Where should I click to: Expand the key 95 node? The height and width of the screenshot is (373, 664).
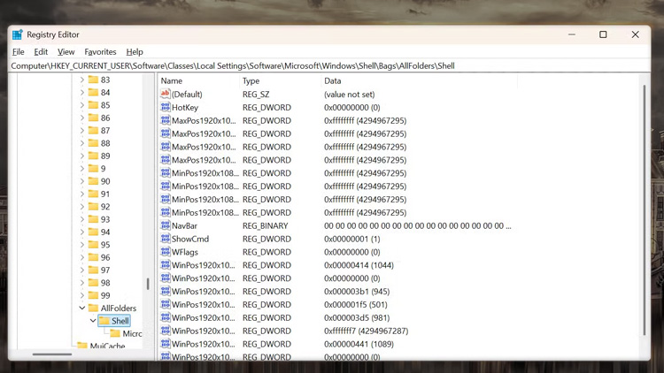click(x=82, y=245)
